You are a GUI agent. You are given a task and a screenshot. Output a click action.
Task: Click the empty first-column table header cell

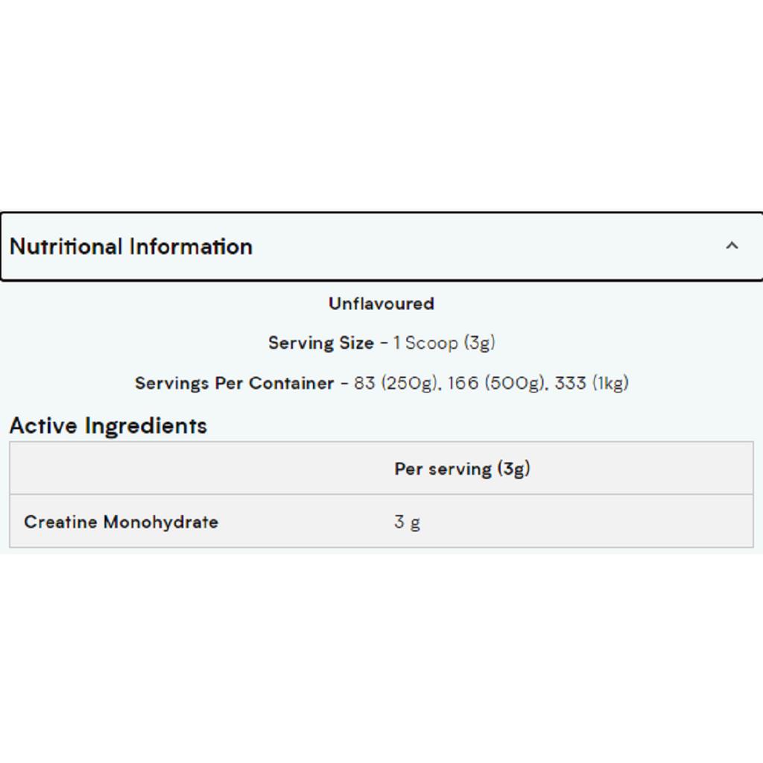195,469
